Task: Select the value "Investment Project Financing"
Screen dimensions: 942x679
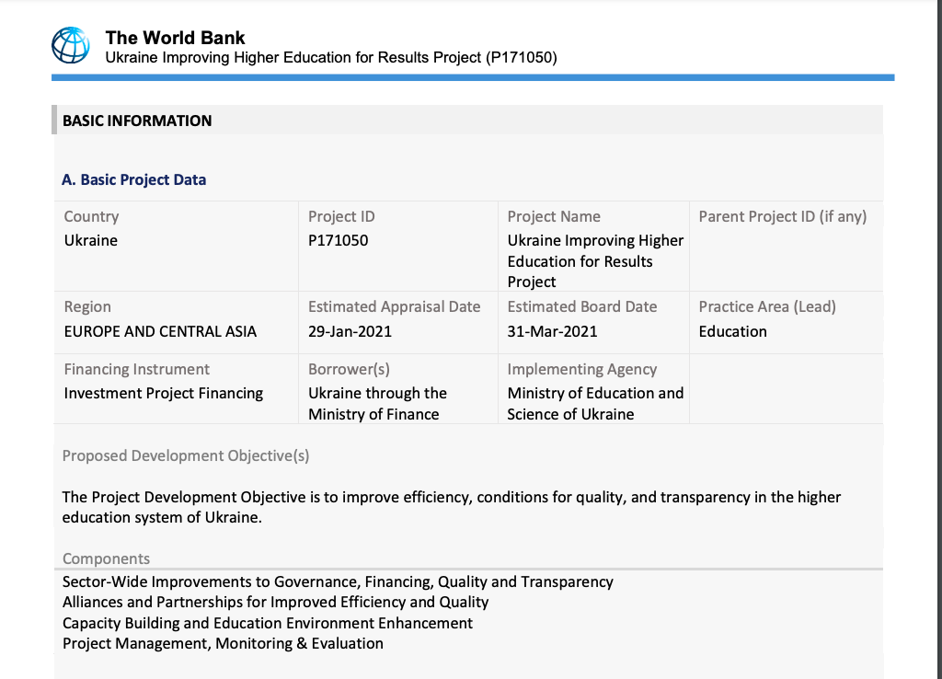Action: [164, 394]
